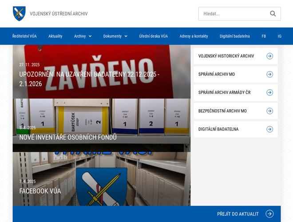Click arrow icon beside Správní archiv MO
This screenshot has width=293, height=222.
[x=269, y=74]
